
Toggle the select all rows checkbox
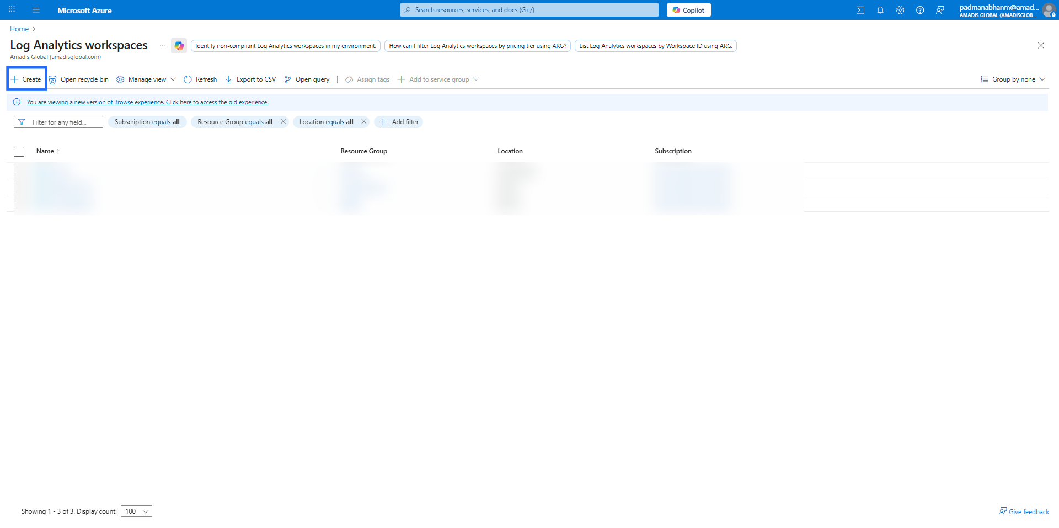19,152
